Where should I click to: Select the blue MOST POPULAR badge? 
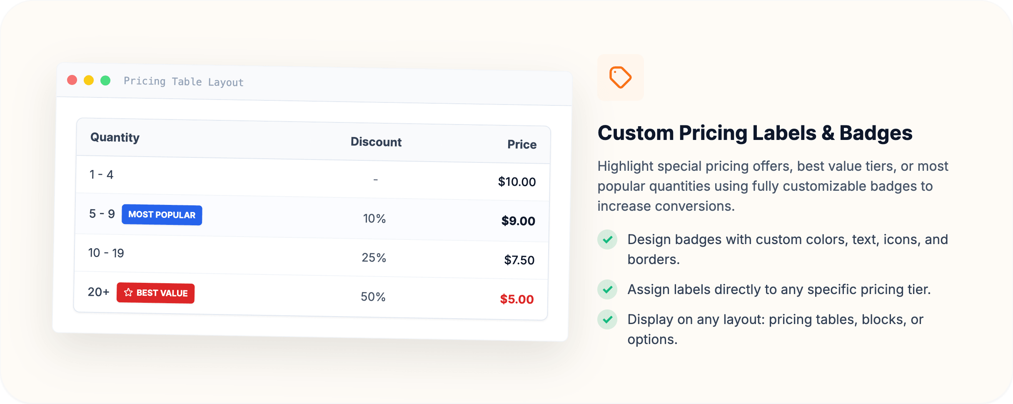(x=162, y=215)
